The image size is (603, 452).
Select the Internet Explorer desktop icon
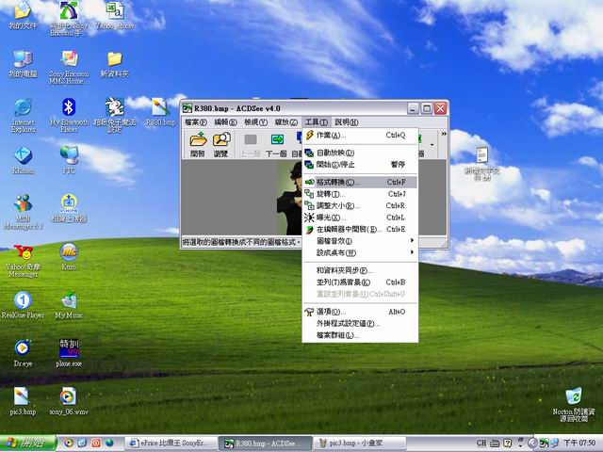[23, 115]
